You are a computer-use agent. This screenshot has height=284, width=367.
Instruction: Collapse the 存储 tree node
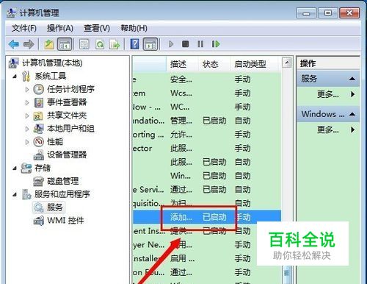[x=15, y=168]
